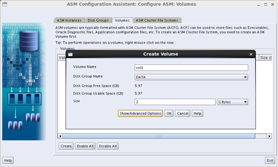Viewport: 278px width, 167px height.
Task: Click the left scroll arrow of volumes table
Action: point(60,136)
